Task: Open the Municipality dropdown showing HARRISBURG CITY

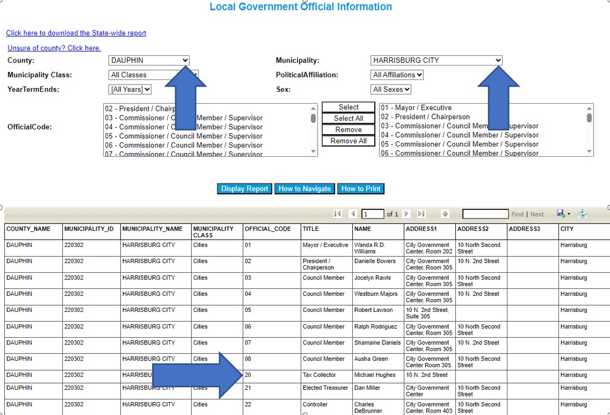Action: point(436,60)
